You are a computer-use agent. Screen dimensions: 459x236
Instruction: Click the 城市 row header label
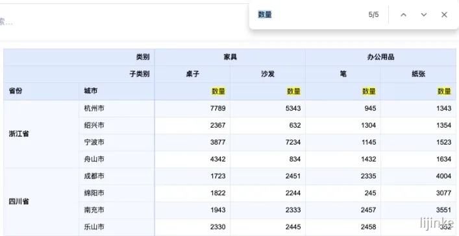point(91,91)
